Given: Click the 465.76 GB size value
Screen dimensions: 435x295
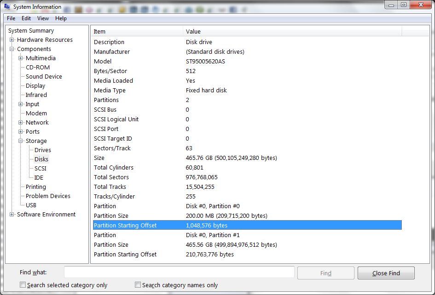Looking at the screenshot, I should coord(232,158).
